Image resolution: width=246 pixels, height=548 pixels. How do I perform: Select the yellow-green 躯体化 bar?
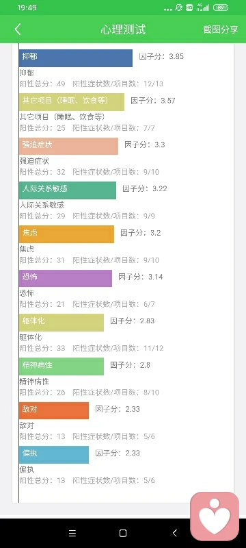pos(61,322)
